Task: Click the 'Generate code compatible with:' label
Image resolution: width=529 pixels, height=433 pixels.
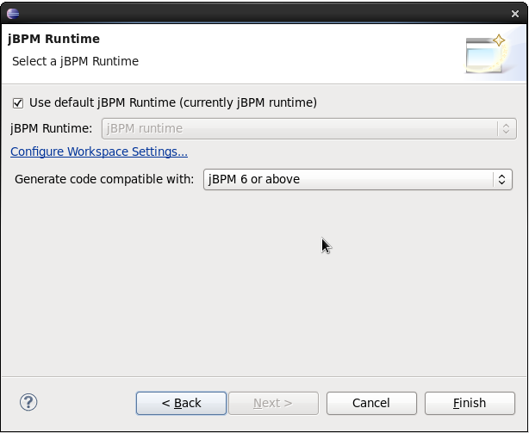Action: coord(104,179)
